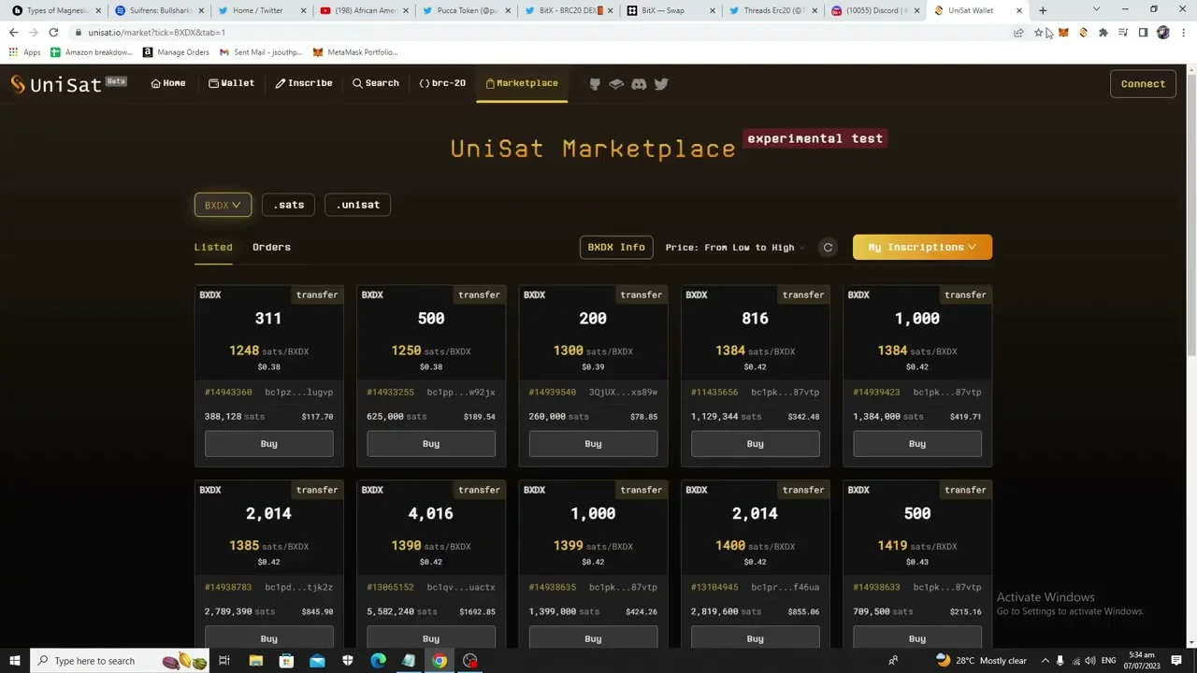Select the Marketplace nav item
The width and height of the screenshot is (1197, 673).
click(522, 83)
